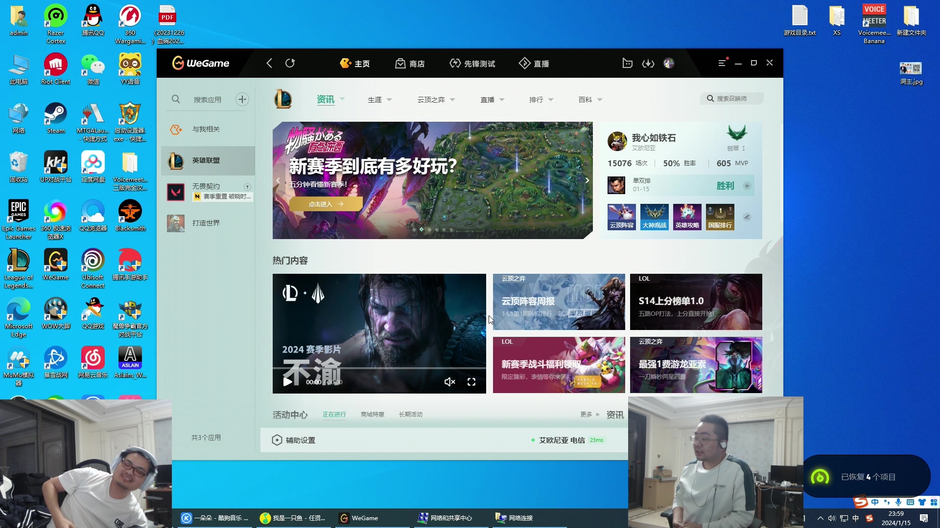Open the WeGame download manager icon
The width and height of the screenshot is (940, 528).
click(648, 64)
